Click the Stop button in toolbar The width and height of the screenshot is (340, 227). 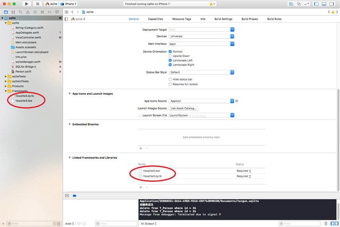click(37, 4)
